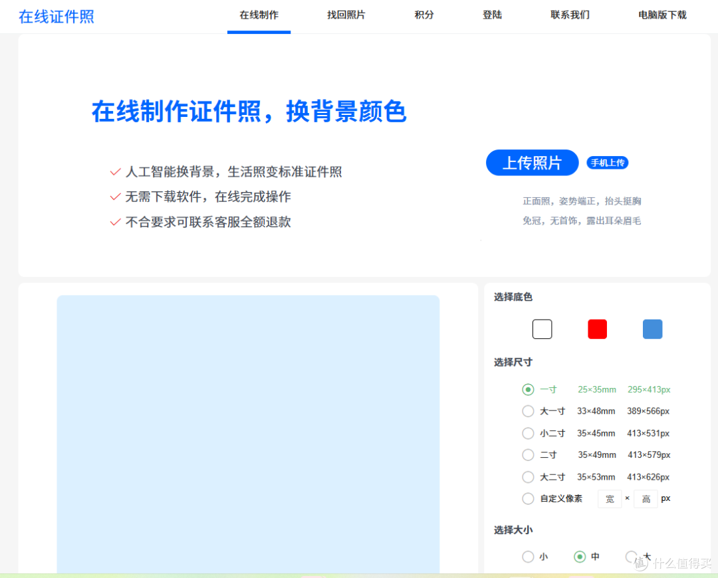This screenshot has width=718, height=578.
Task: Click the custom height 高 input field
Action: click(646, 499)
